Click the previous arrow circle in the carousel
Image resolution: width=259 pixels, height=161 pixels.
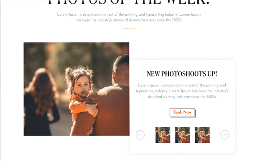point(140,135)
